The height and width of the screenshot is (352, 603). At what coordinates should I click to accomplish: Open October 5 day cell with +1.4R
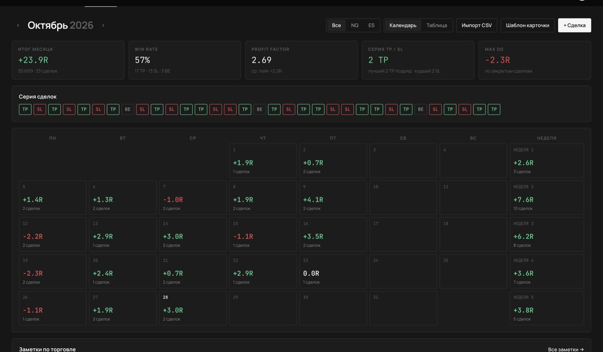coord(53,198)
